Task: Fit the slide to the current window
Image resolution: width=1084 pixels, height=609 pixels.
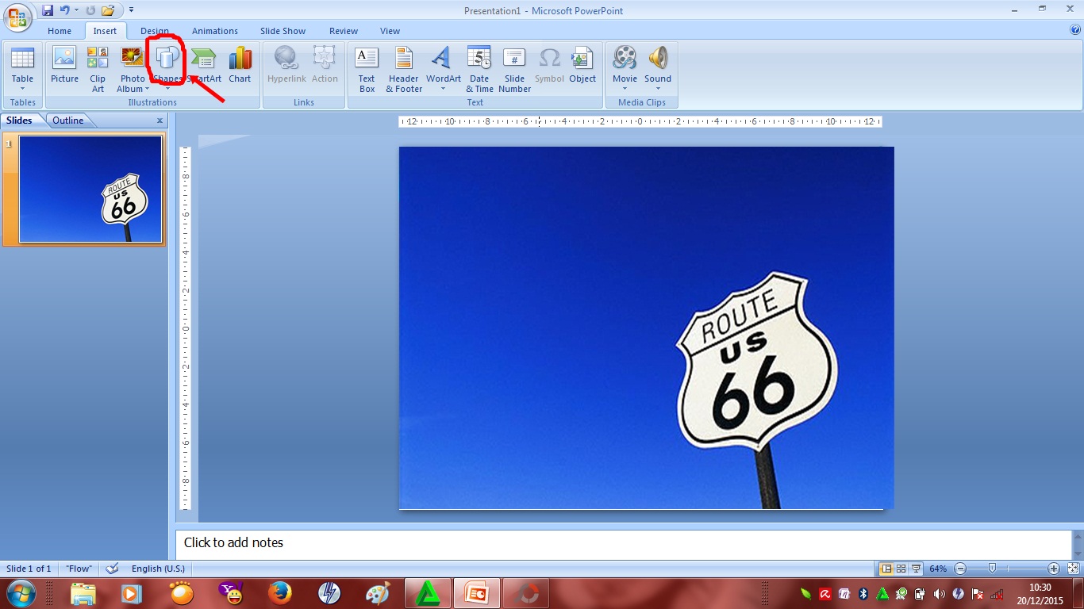Action: tap(1073, 569)
